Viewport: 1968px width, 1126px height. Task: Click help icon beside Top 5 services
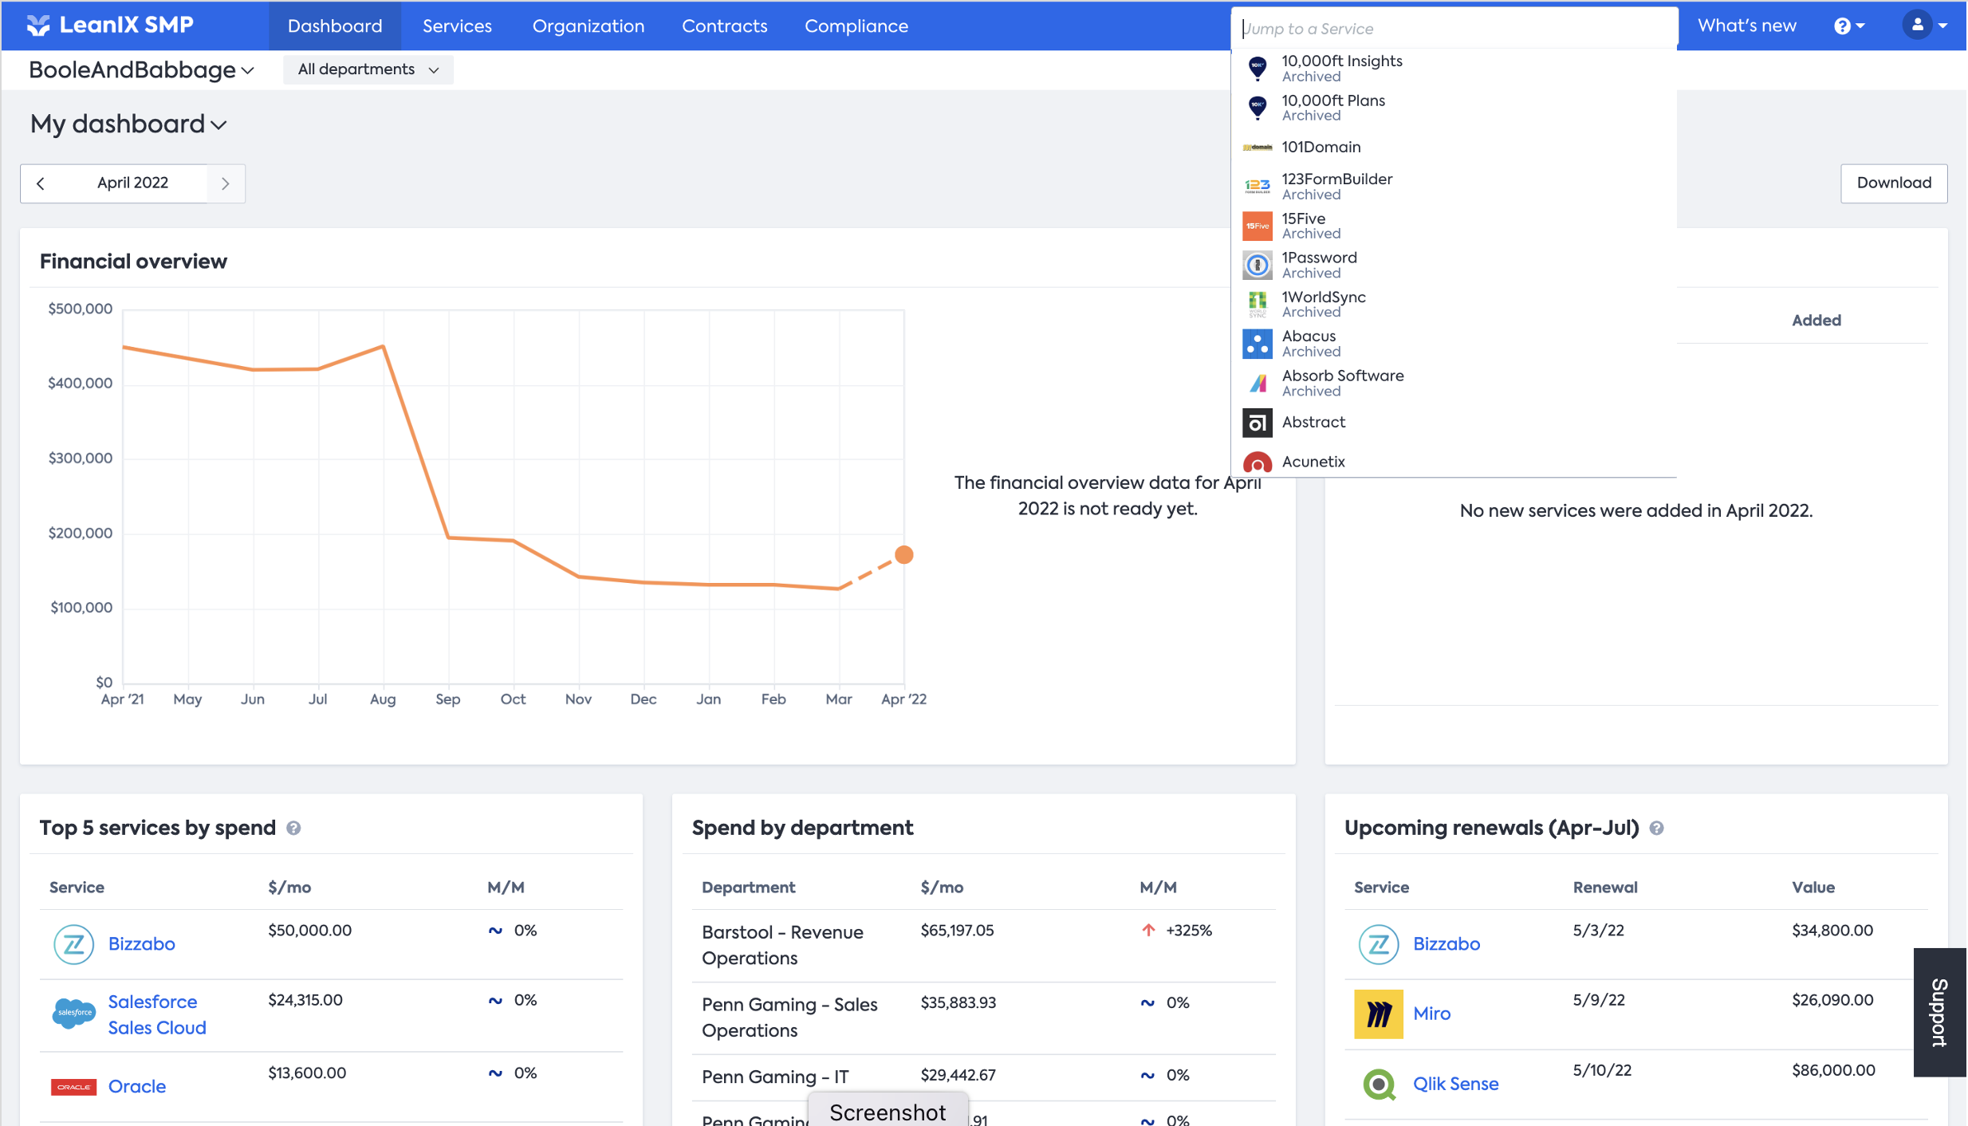293,829
